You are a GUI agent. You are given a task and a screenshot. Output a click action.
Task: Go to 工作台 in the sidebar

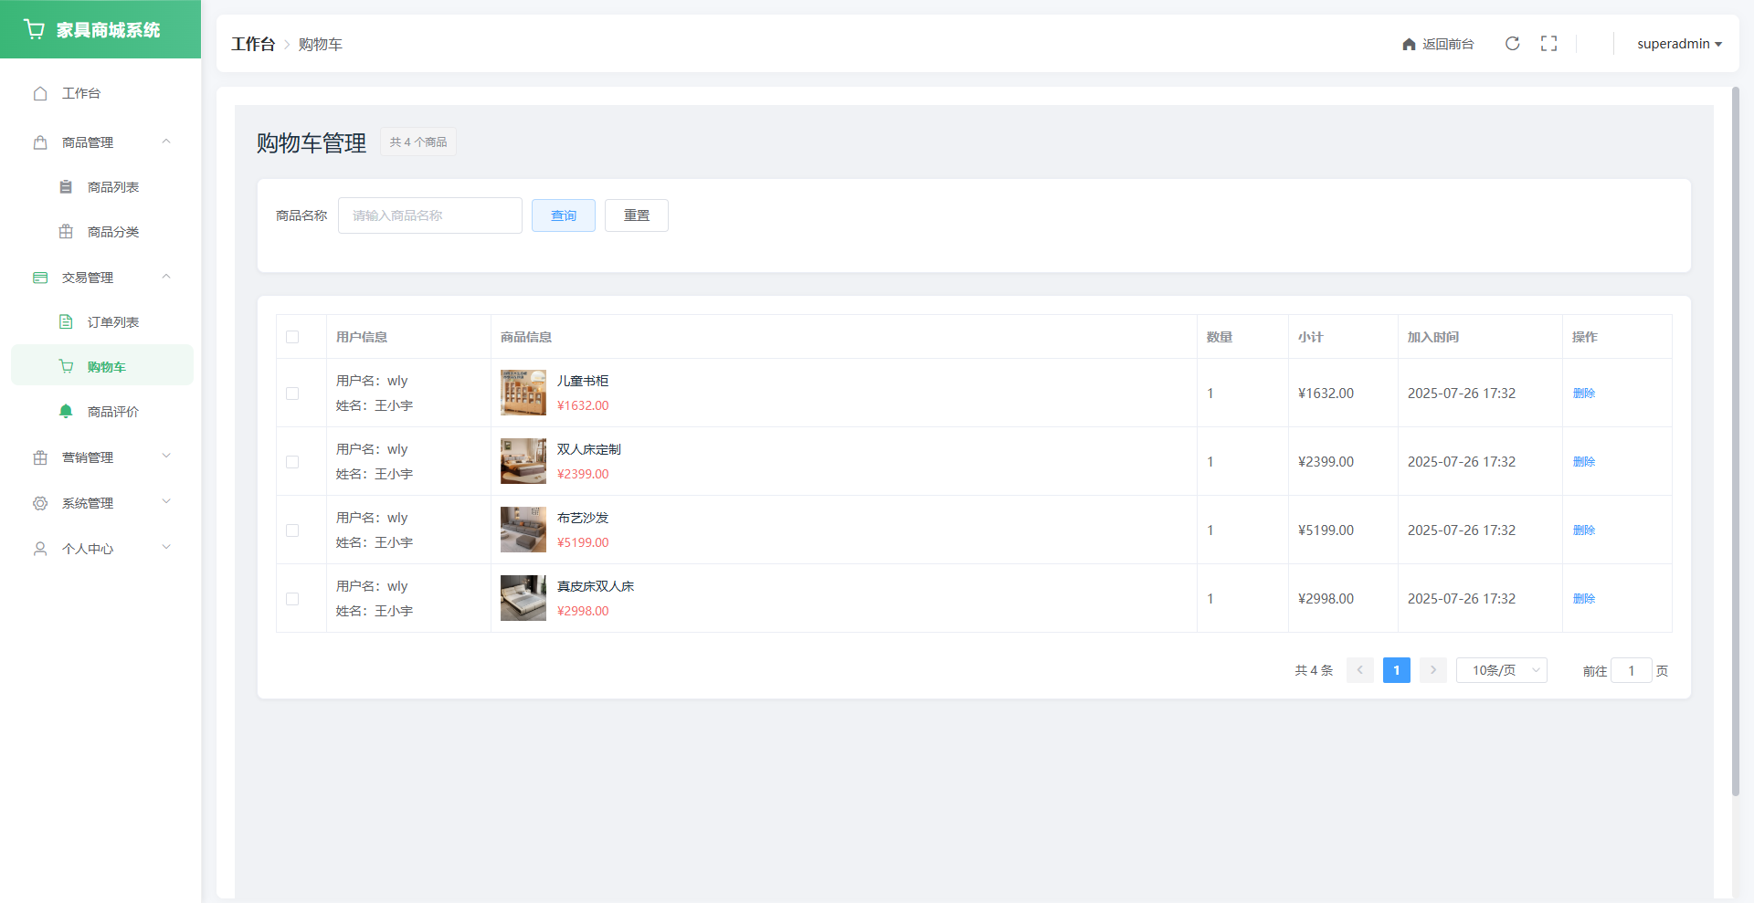(x=80, y=93)
